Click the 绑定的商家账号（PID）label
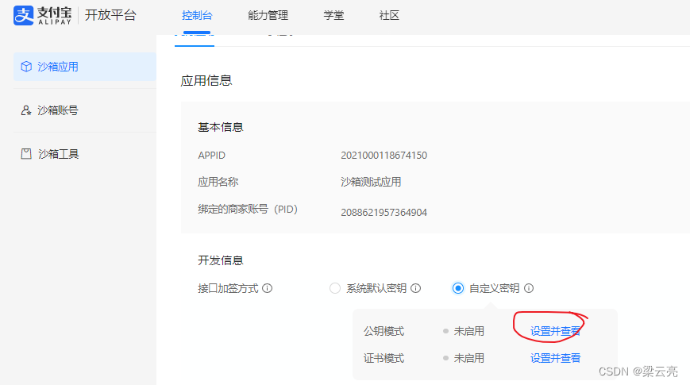Image resolution: width=690 pixels, height=385 pixels. click(x=248, y=209)
